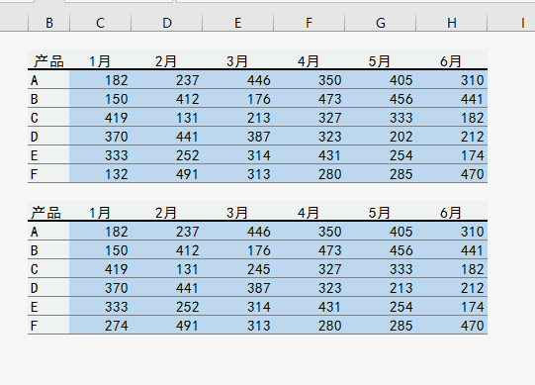
Task: Select the 产品 header in upper table
Action: point(48,60)
